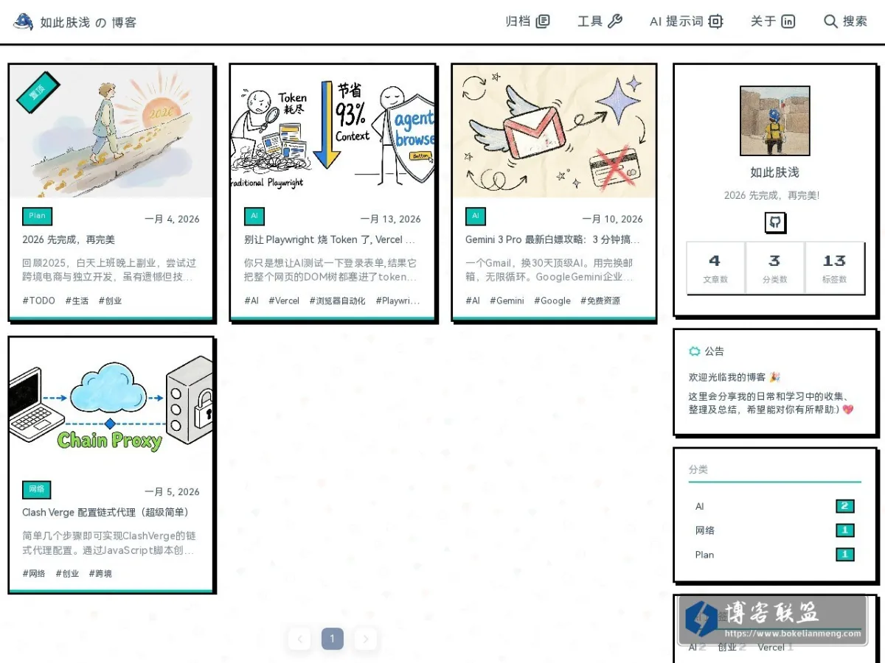Go to next page arrow in pagination
The width and height of the screenshot is (885, 663).
pos(366,639)
